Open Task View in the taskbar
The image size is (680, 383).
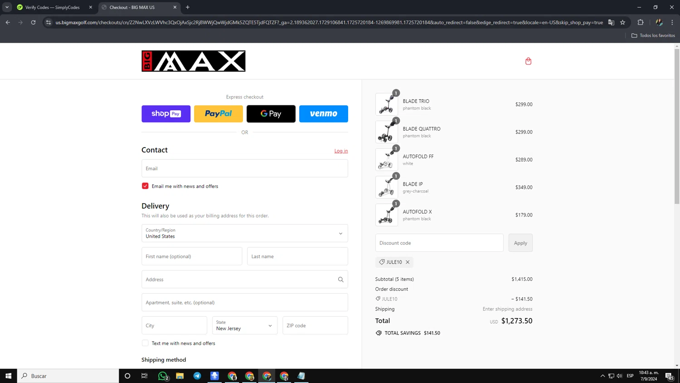click(145, 376)
